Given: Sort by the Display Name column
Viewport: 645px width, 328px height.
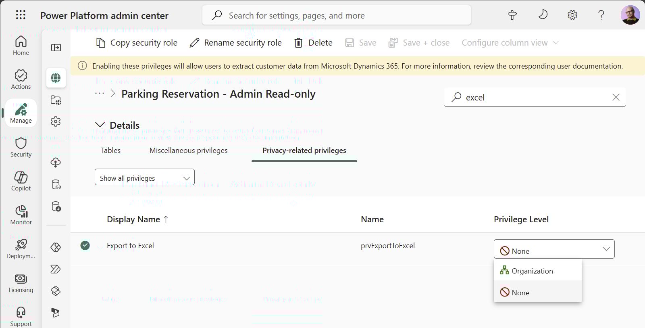Looking at the screenshot, I should 137,219.
